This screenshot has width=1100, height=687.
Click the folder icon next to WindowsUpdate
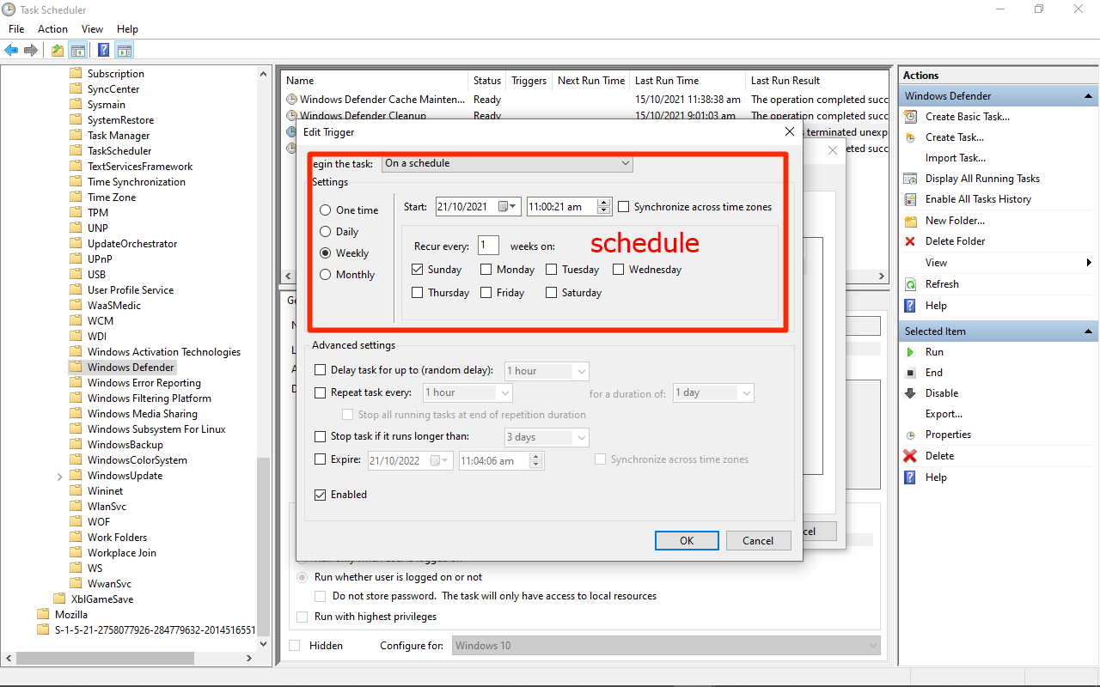[x=76, y=476]
